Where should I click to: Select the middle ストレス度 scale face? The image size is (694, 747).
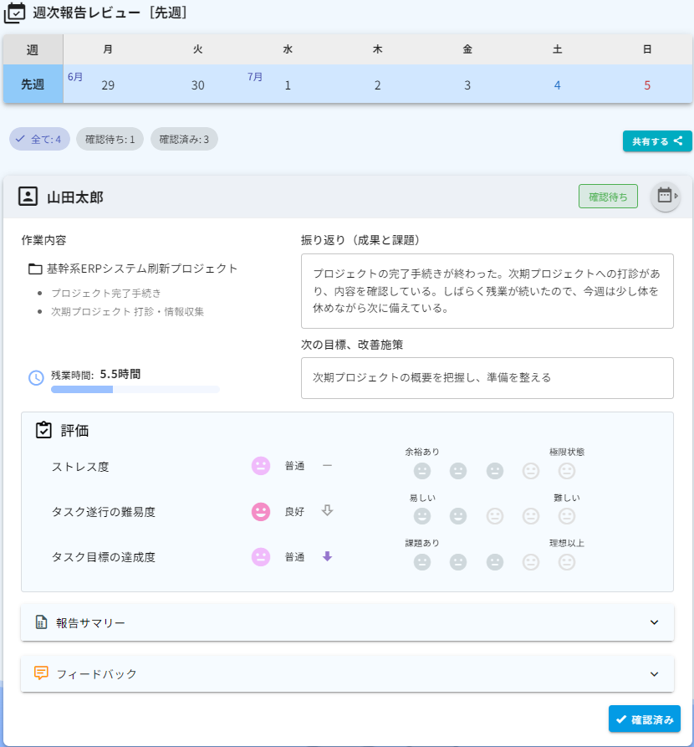pyautogui.click(x=495, y=471)
